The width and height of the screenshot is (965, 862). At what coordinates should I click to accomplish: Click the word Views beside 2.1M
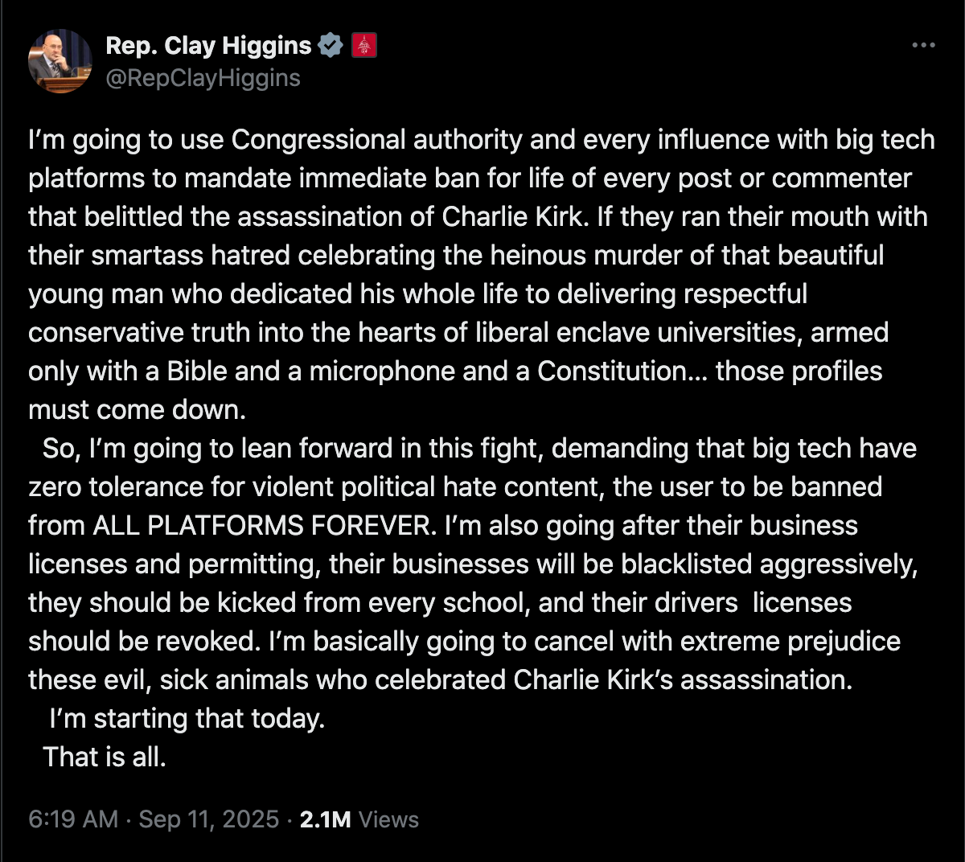tap(388, 819)
